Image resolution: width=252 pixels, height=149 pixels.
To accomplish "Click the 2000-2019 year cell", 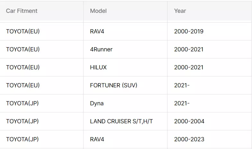I will tap(189, 31).
